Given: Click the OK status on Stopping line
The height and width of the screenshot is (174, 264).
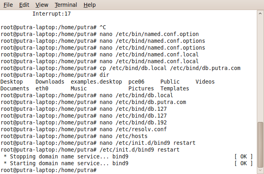Looking at the screenshot, I should [x=244, y=157].
